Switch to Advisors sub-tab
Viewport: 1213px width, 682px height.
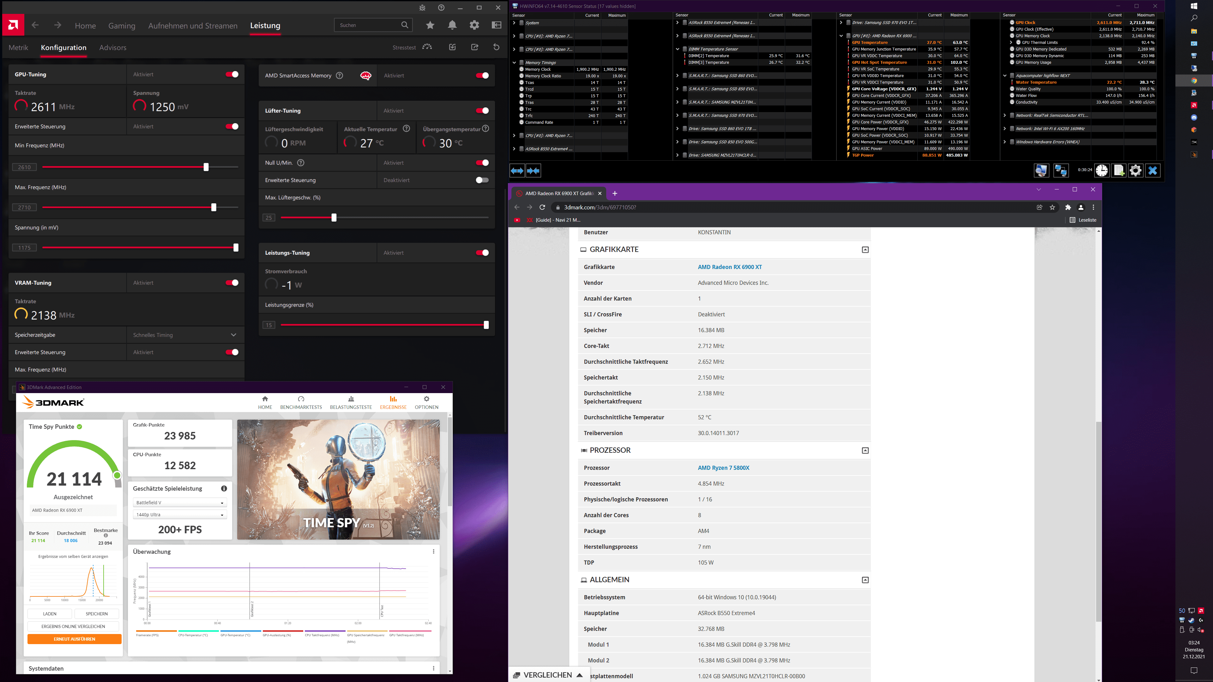(x=112, y=48)
